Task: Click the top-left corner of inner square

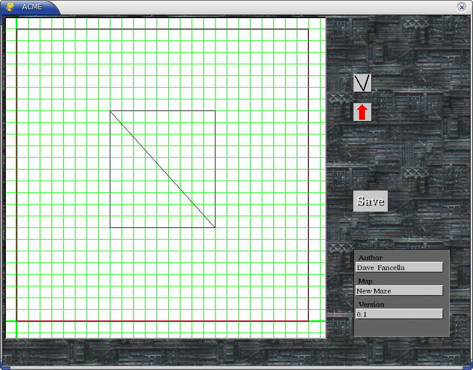Action: click(x=110, y=111)
